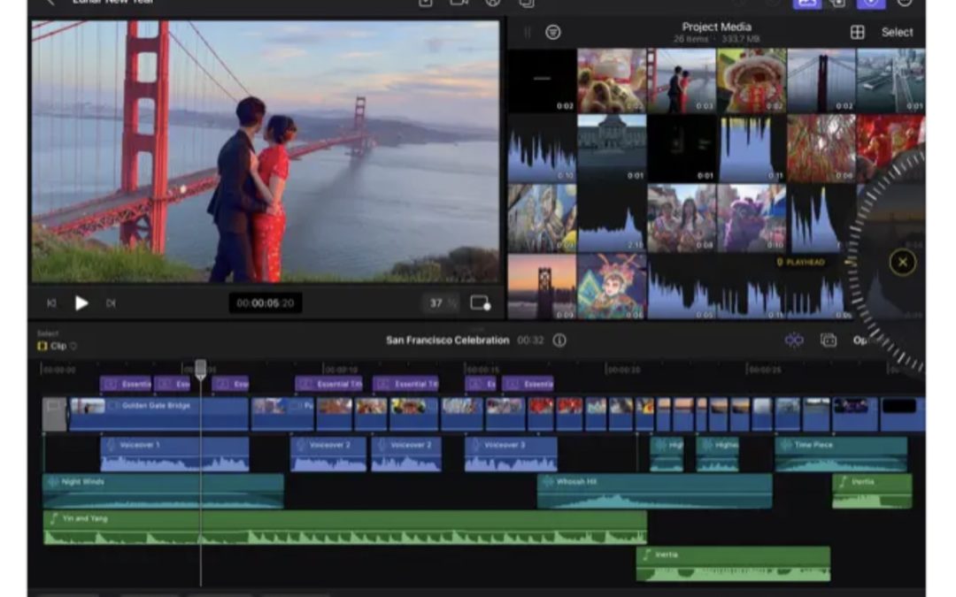
Task: Click the purple connect icon above the timeline
Action: tap(793, 339)
